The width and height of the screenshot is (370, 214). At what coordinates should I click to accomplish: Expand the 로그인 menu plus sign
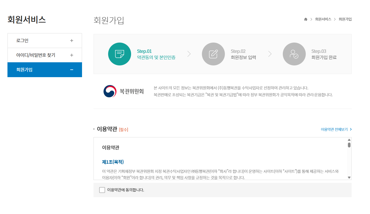[72, 41]
